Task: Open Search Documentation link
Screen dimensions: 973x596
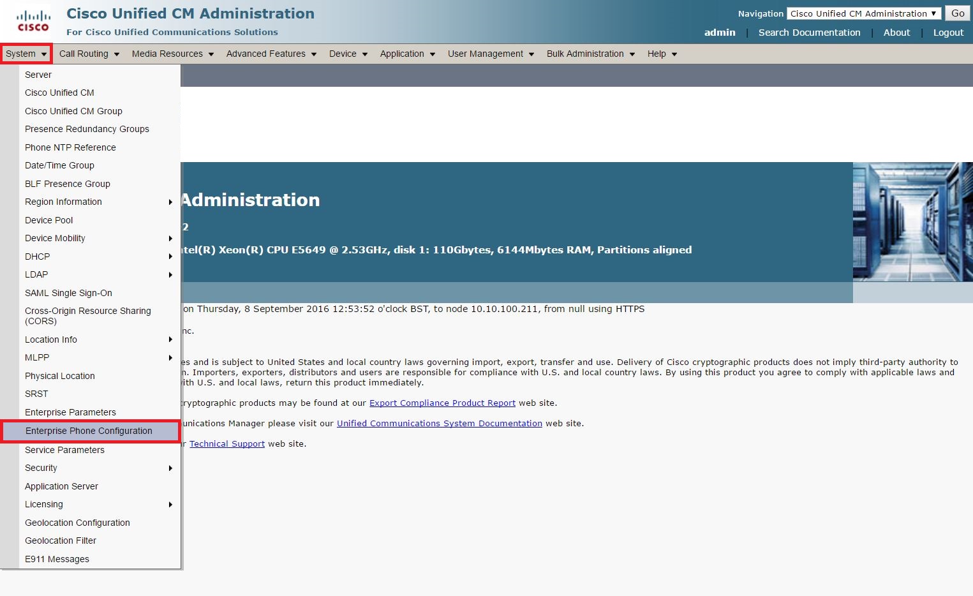Action: 809,33
